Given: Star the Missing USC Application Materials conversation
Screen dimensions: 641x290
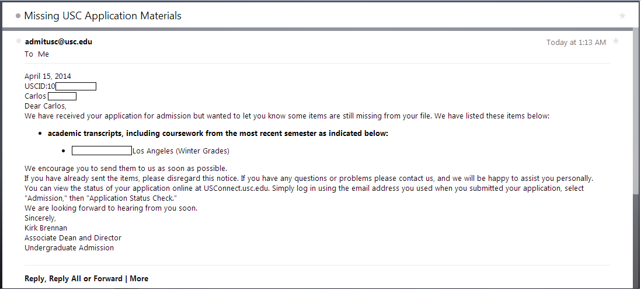Looking at the screenshot, I should pyautogui.click(x=622, y=16).
